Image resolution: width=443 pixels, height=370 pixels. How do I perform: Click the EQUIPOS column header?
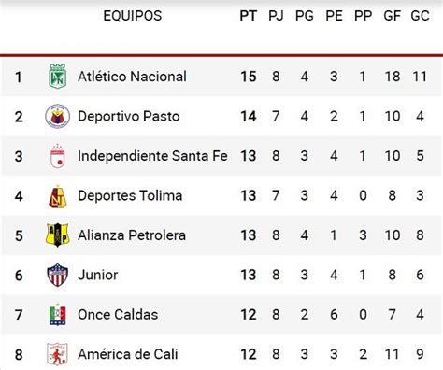pos(133,16)
